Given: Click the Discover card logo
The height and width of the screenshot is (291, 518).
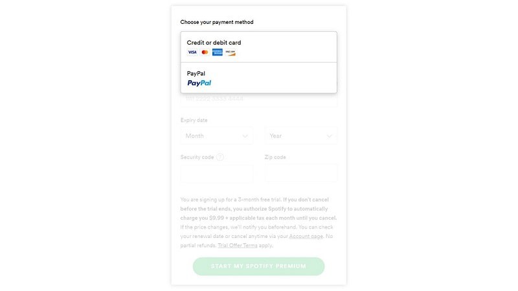Looking at the screenshot, I should (231, 52).
